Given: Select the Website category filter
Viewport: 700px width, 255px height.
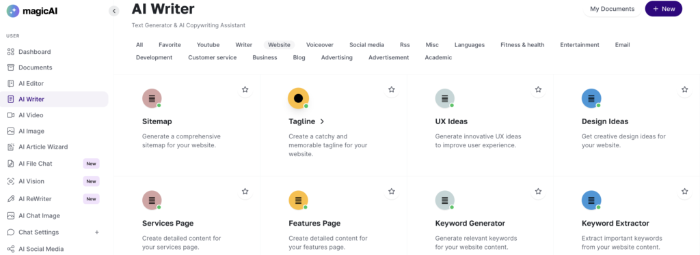Looking at the screenshot, I should coord(279,45).
